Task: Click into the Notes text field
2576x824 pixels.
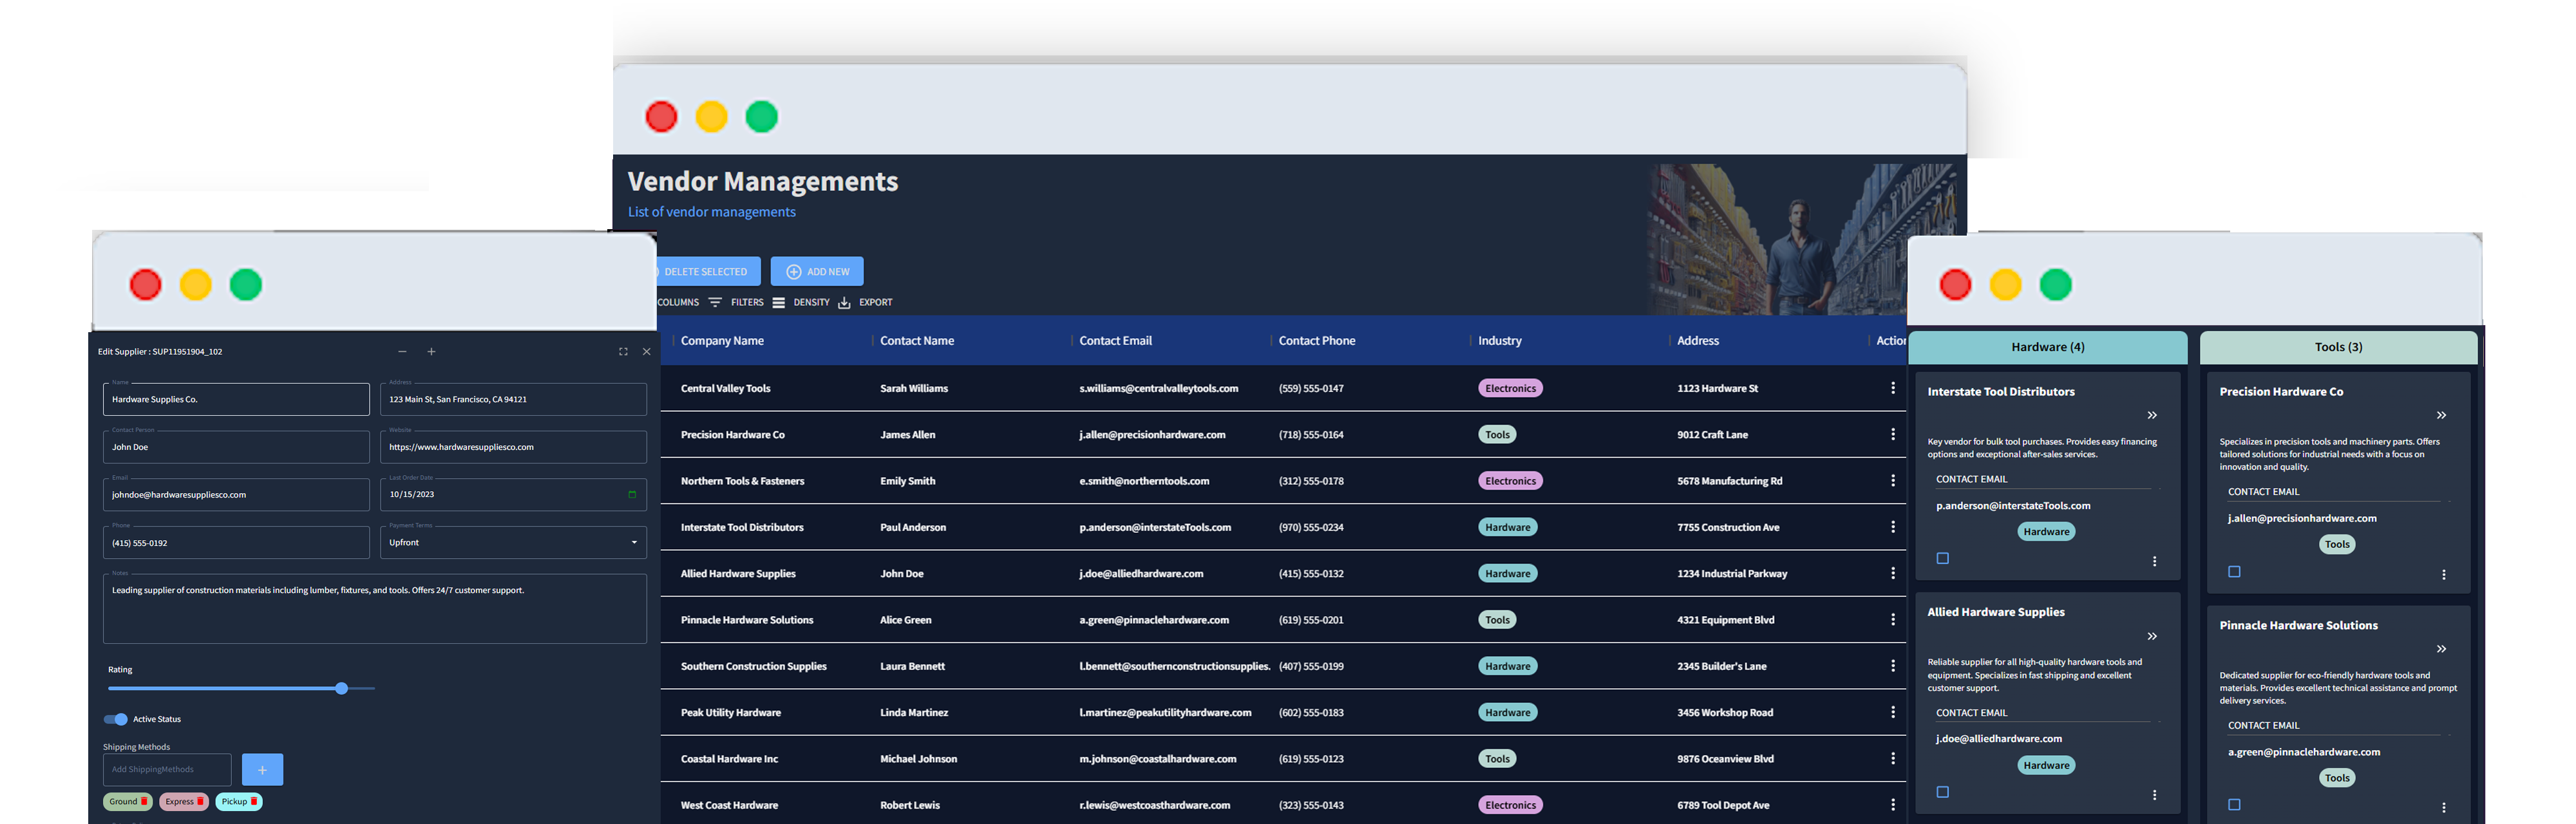Action: pos(374,608)
